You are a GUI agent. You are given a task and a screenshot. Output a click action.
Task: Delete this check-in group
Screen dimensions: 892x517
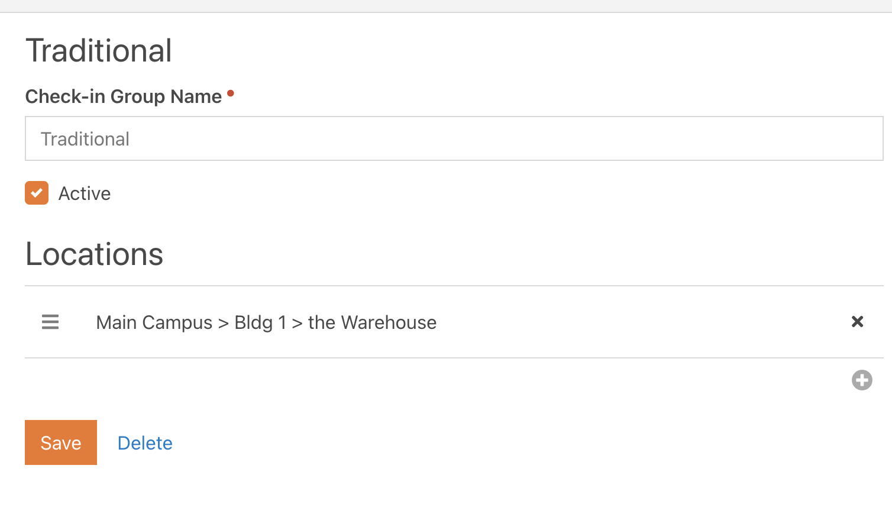[145, 442]
